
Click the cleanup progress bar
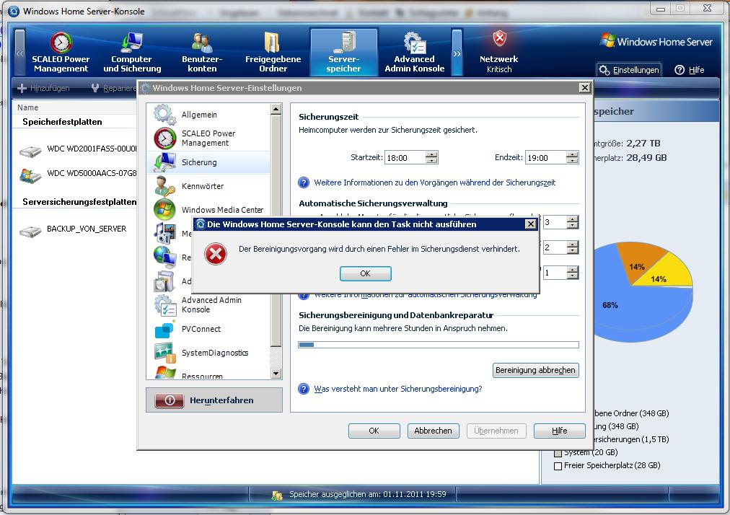[438, 345]
